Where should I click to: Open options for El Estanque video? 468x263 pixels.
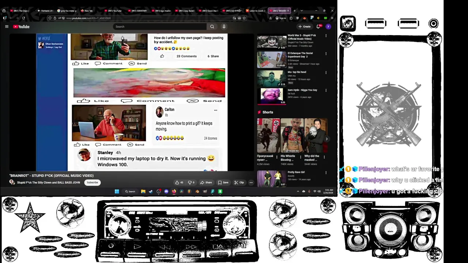point(326,54)
